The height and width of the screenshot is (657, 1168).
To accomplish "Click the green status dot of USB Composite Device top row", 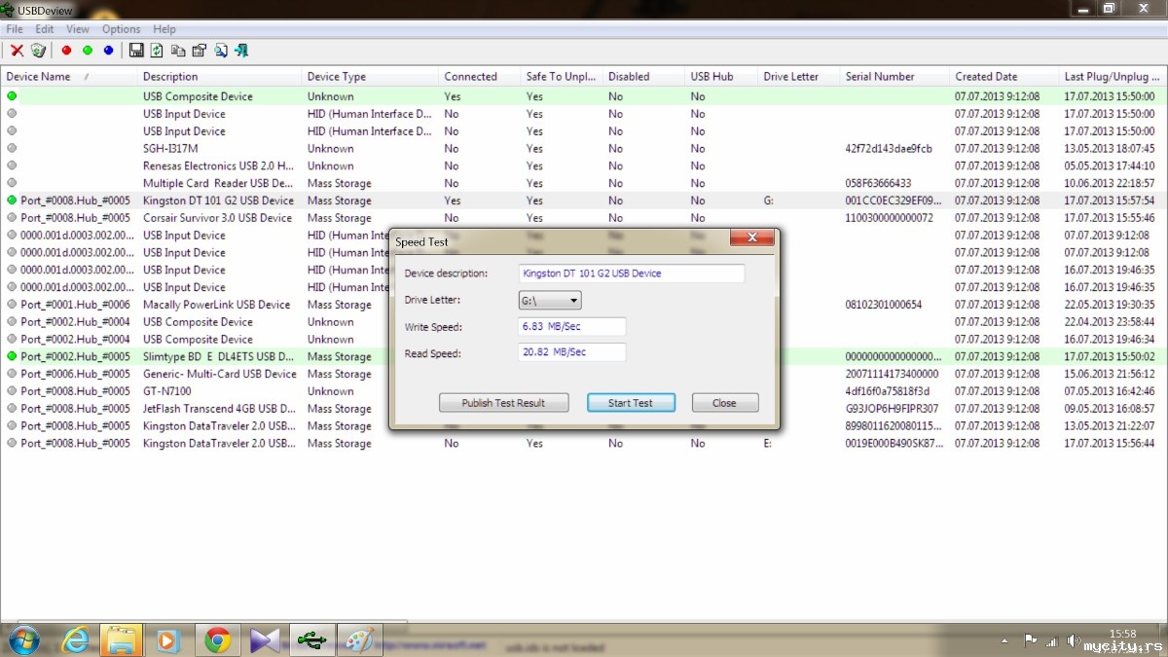I will pyautogui.click(x=12, y=96).
